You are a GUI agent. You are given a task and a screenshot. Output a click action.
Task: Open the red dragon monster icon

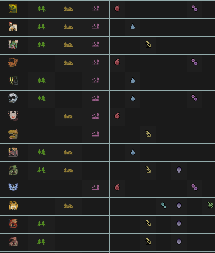(x=13, y=224)
